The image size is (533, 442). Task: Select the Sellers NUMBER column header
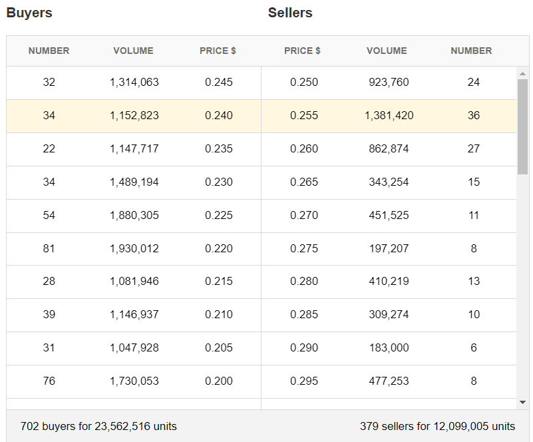471,51
